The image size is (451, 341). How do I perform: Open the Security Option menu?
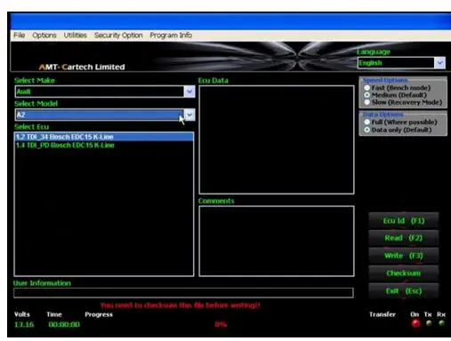[x=118, y=36]
